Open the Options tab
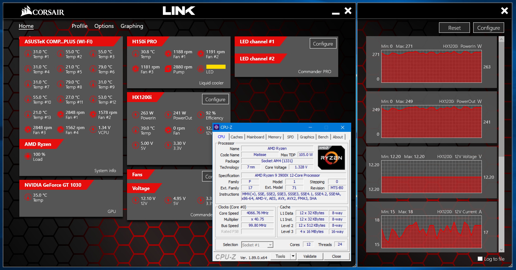 [104, 26]
